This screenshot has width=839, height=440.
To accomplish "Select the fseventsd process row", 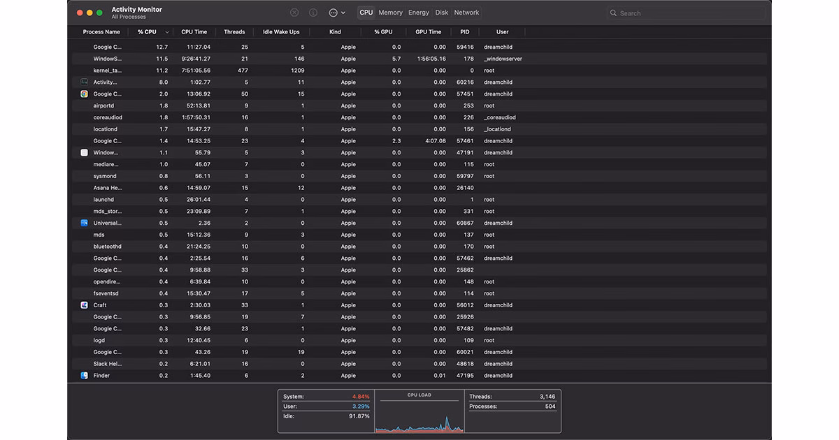I will [x=419, y=293].
